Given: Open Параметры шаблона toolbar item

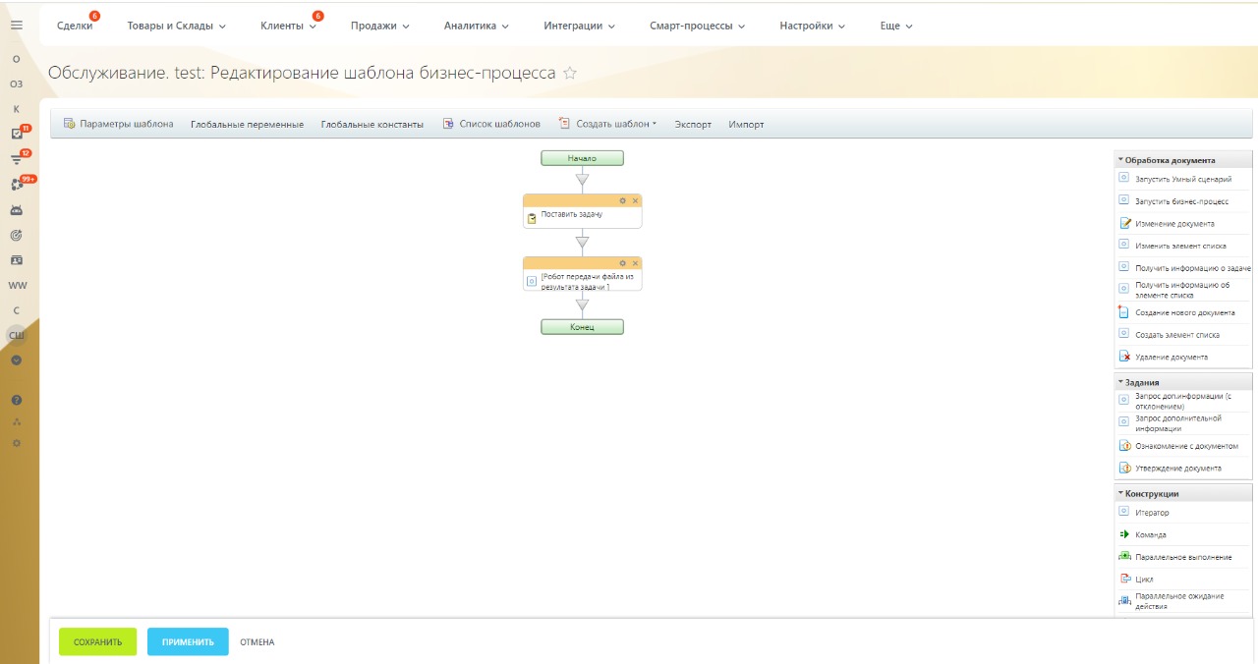Looking at the screenshot, I should 118,124.
